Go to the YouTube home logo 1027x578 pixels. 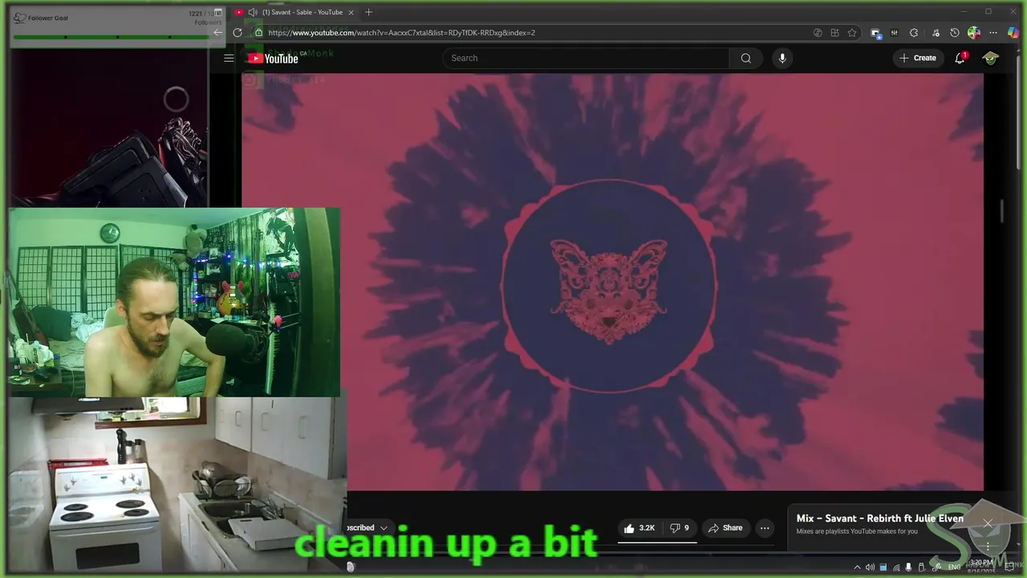tap(273, 58)
